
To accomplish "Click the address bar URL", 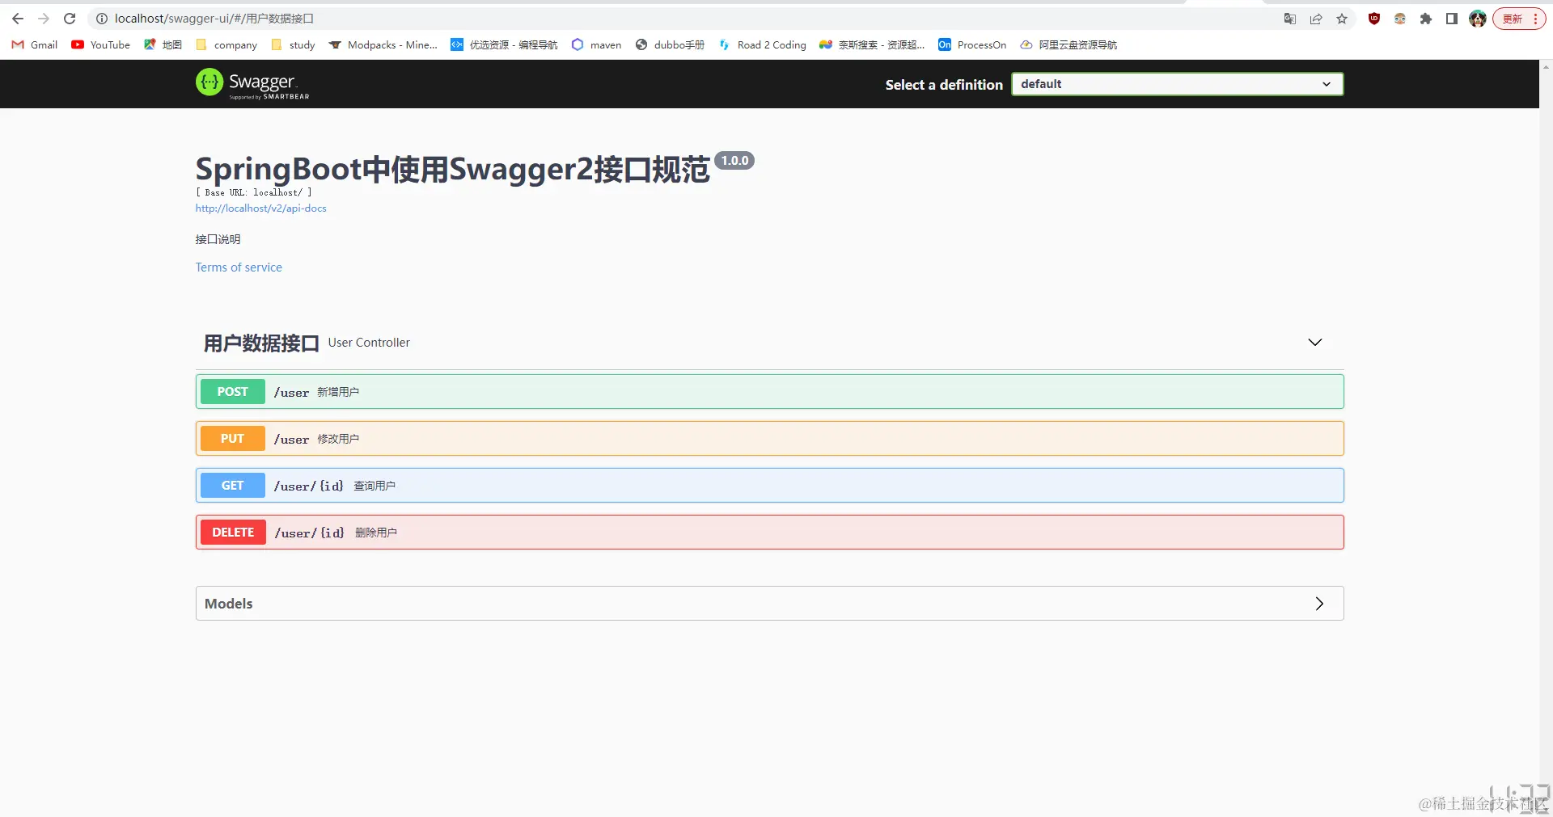I will (214, 19).
